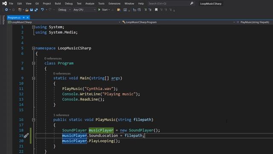Undo the last edit with Undo icon
Screen dimensions: 273x154
coord(42,9)
